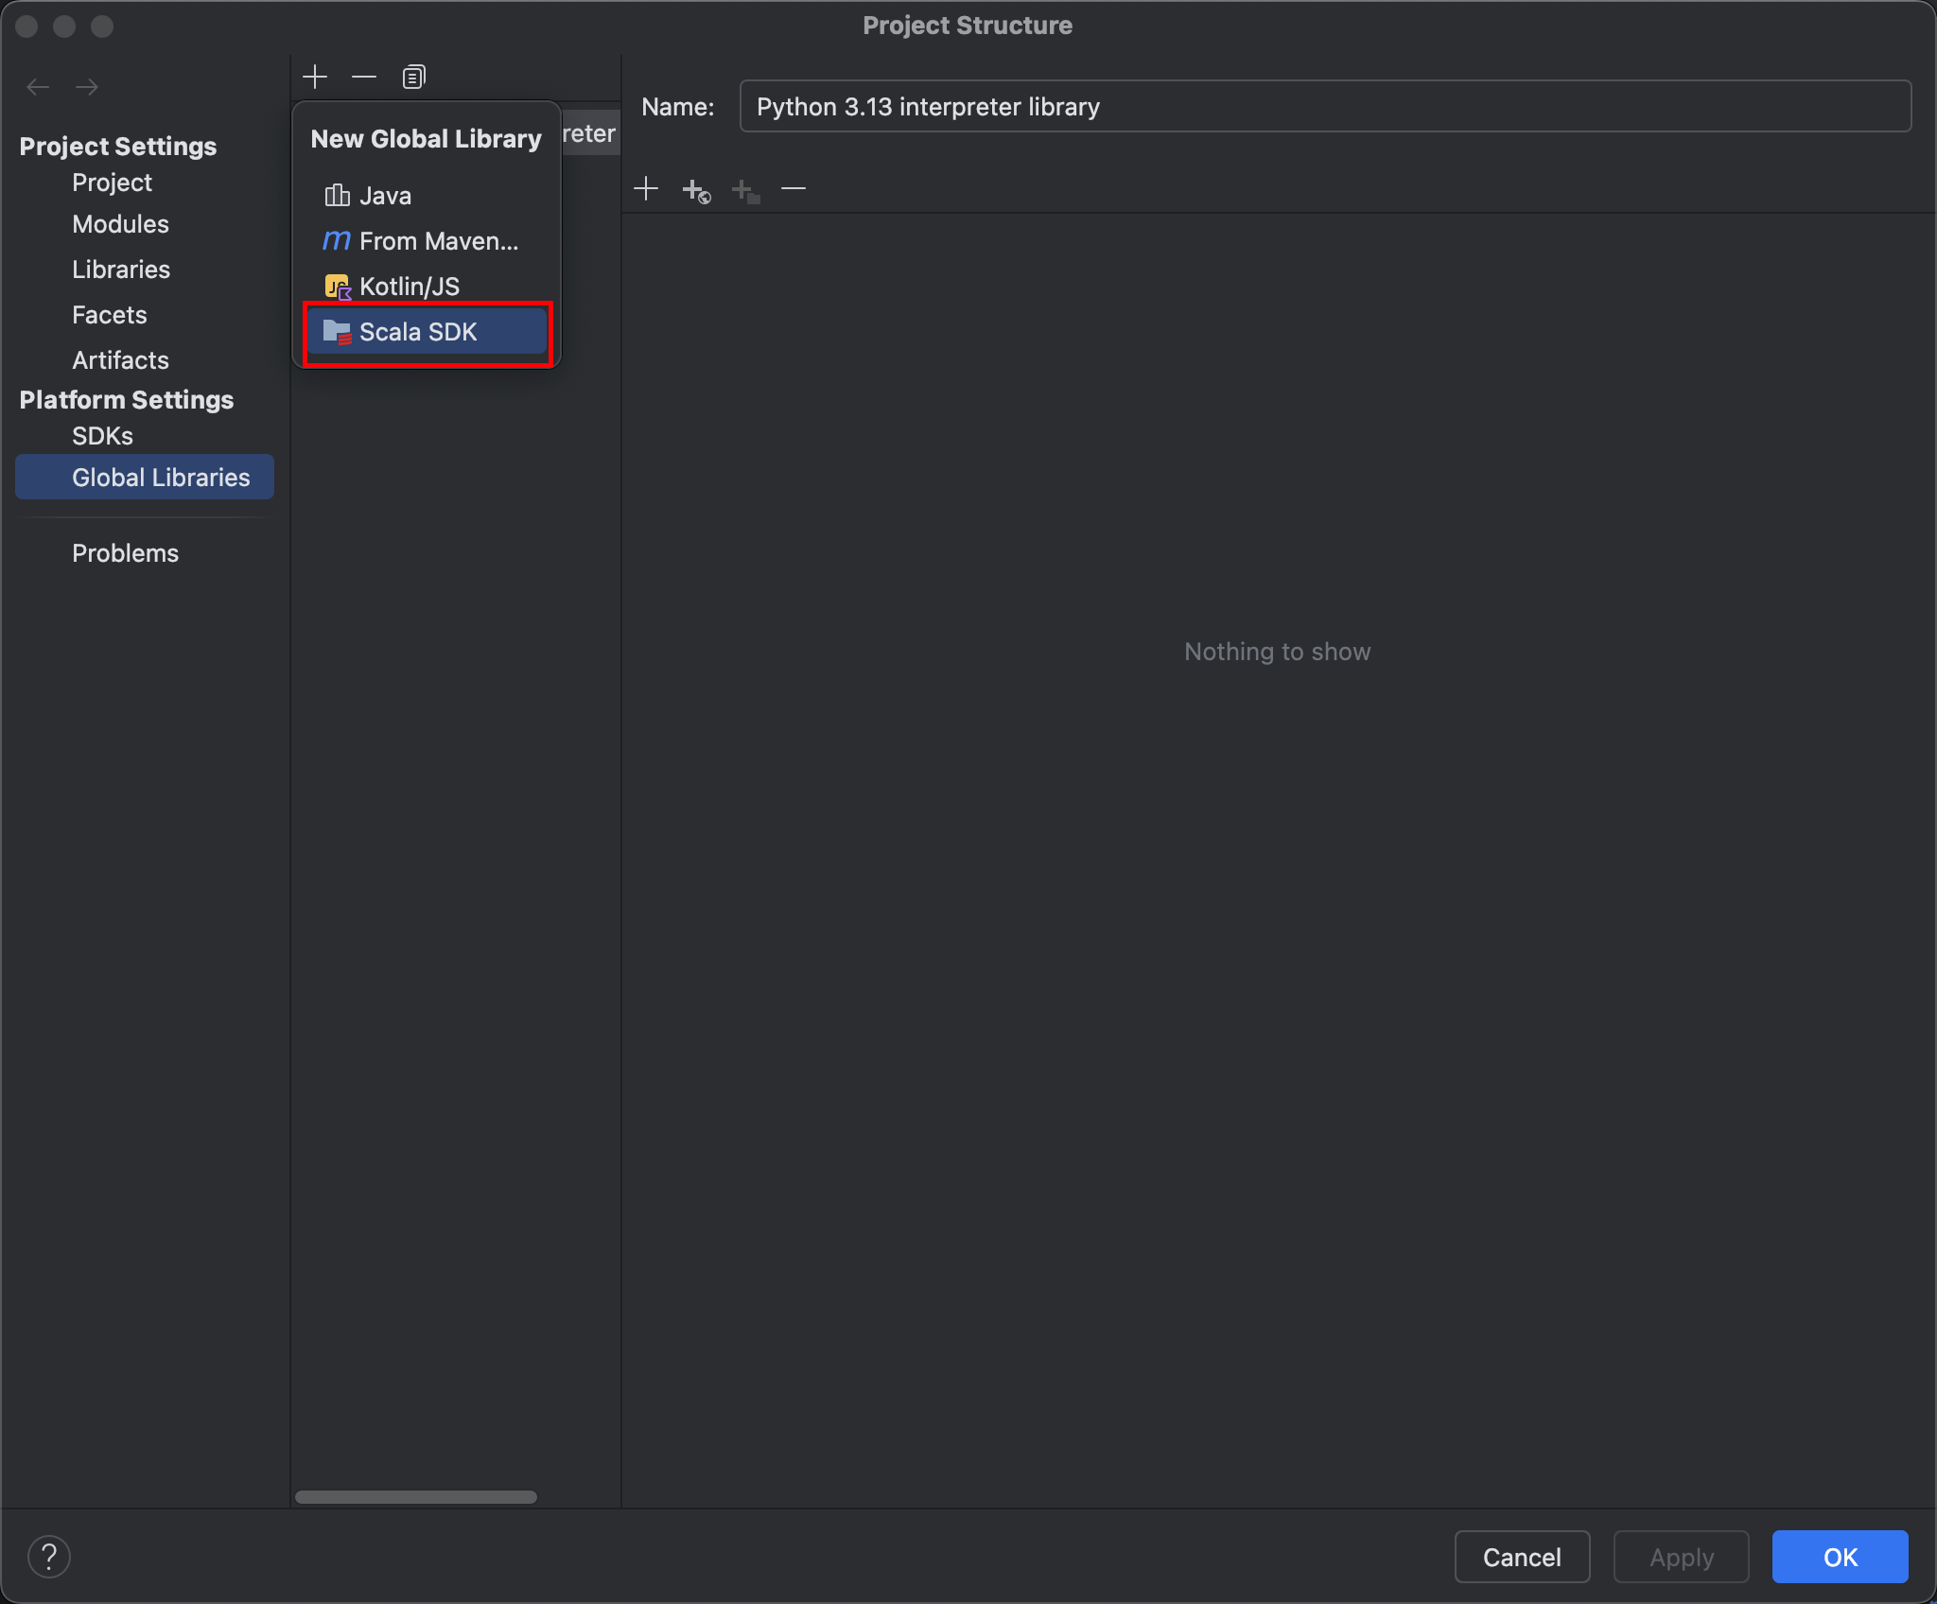Open the help question mark icon
This screenshot has width=1937, height=1604.
pos(49,1557)
